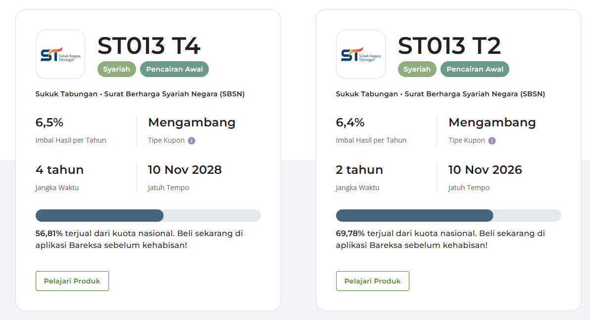This screenshot has height=320, width=590.
Task: Click Pelajari Produk for ST013 T2
Action: click(373, 281)
